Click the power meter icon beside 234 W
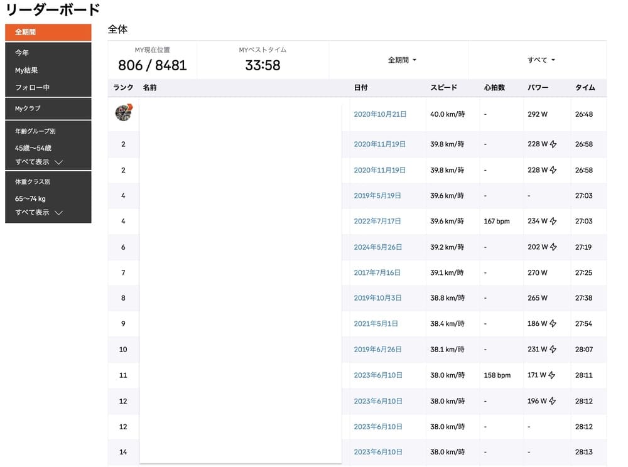The height and width of the screenshot is (467, 628). [553, 222]
